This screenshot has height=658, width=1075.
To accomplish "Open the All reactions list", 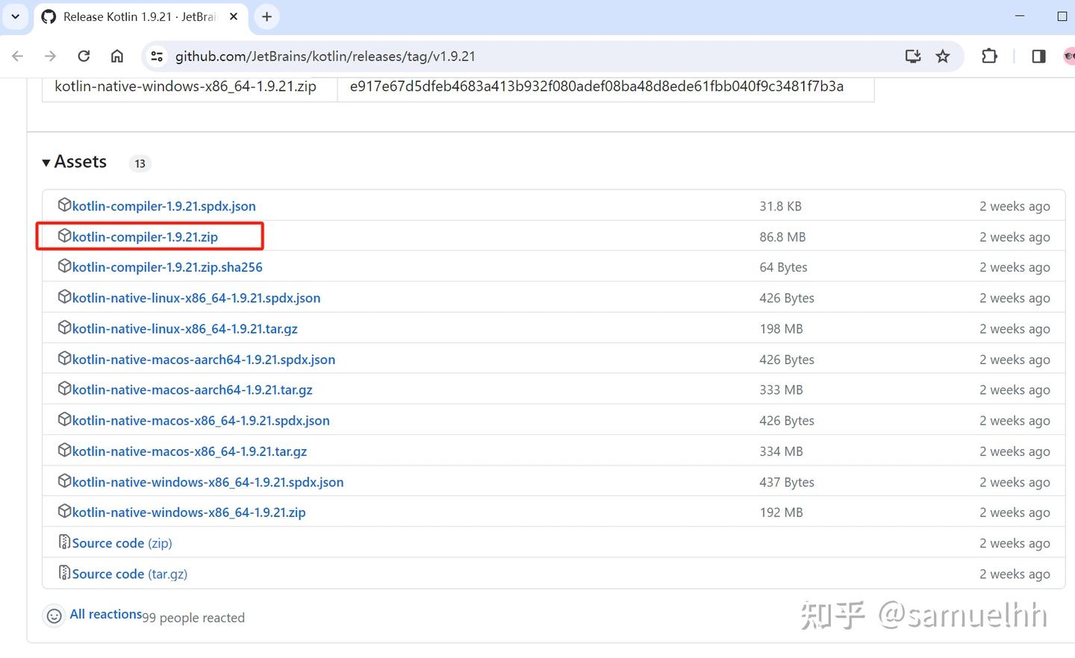I will [106, 614].
